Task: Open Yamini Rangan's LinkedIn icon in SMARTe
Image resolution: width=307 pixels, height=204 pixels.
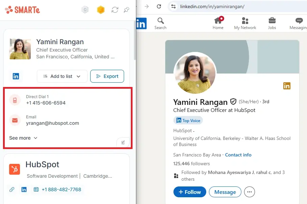Action: 16,76
